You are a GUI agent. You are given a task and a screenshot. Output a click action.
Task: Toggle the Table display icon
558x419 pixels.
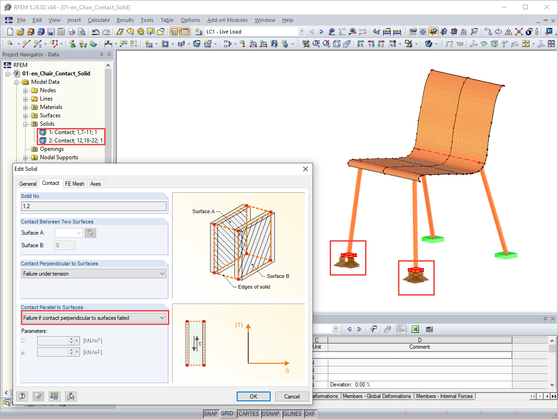point(185,32)
